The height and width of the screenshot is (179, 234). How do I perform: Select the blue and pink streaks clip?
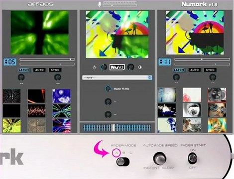coord(62,125)
